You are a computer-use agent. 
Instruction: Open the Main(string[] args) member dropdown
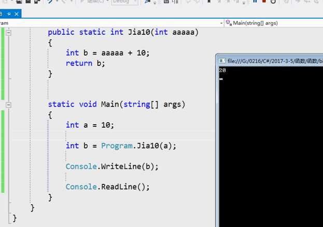coord(274,23)
